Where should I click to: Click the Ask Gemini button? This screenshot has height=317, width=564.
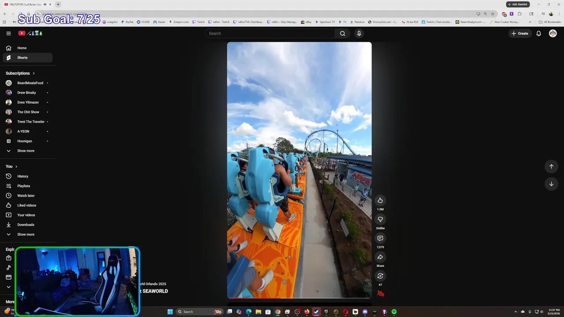[517, 4]
